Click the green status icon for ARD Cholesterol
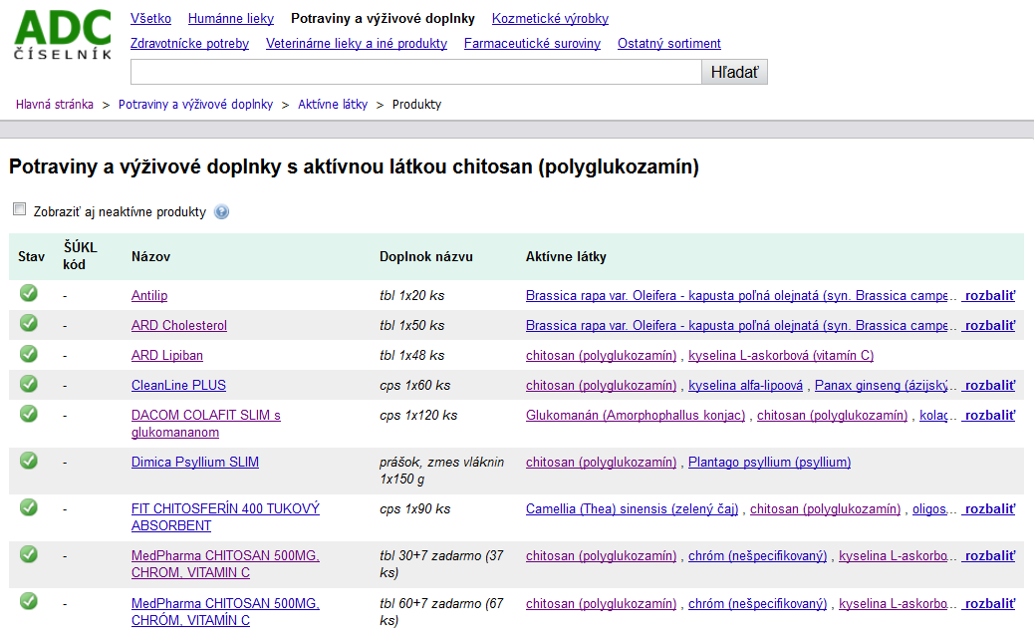 (28, 323)
